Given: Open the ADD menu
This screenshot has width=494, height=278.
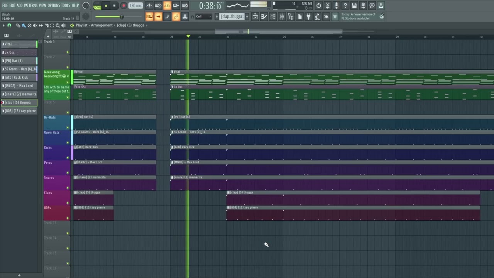Looking at the screenshot, I should (20, 5).
